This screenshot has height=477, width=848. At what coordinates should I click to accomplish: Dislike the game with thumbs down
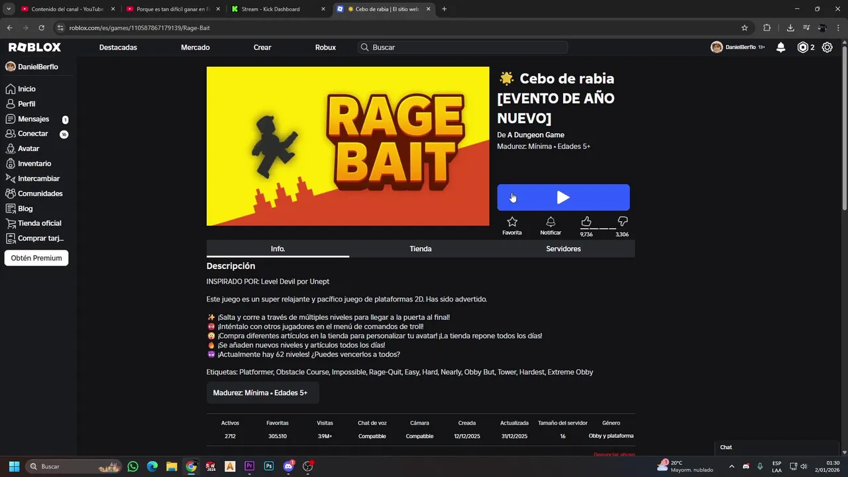[622, 221]
